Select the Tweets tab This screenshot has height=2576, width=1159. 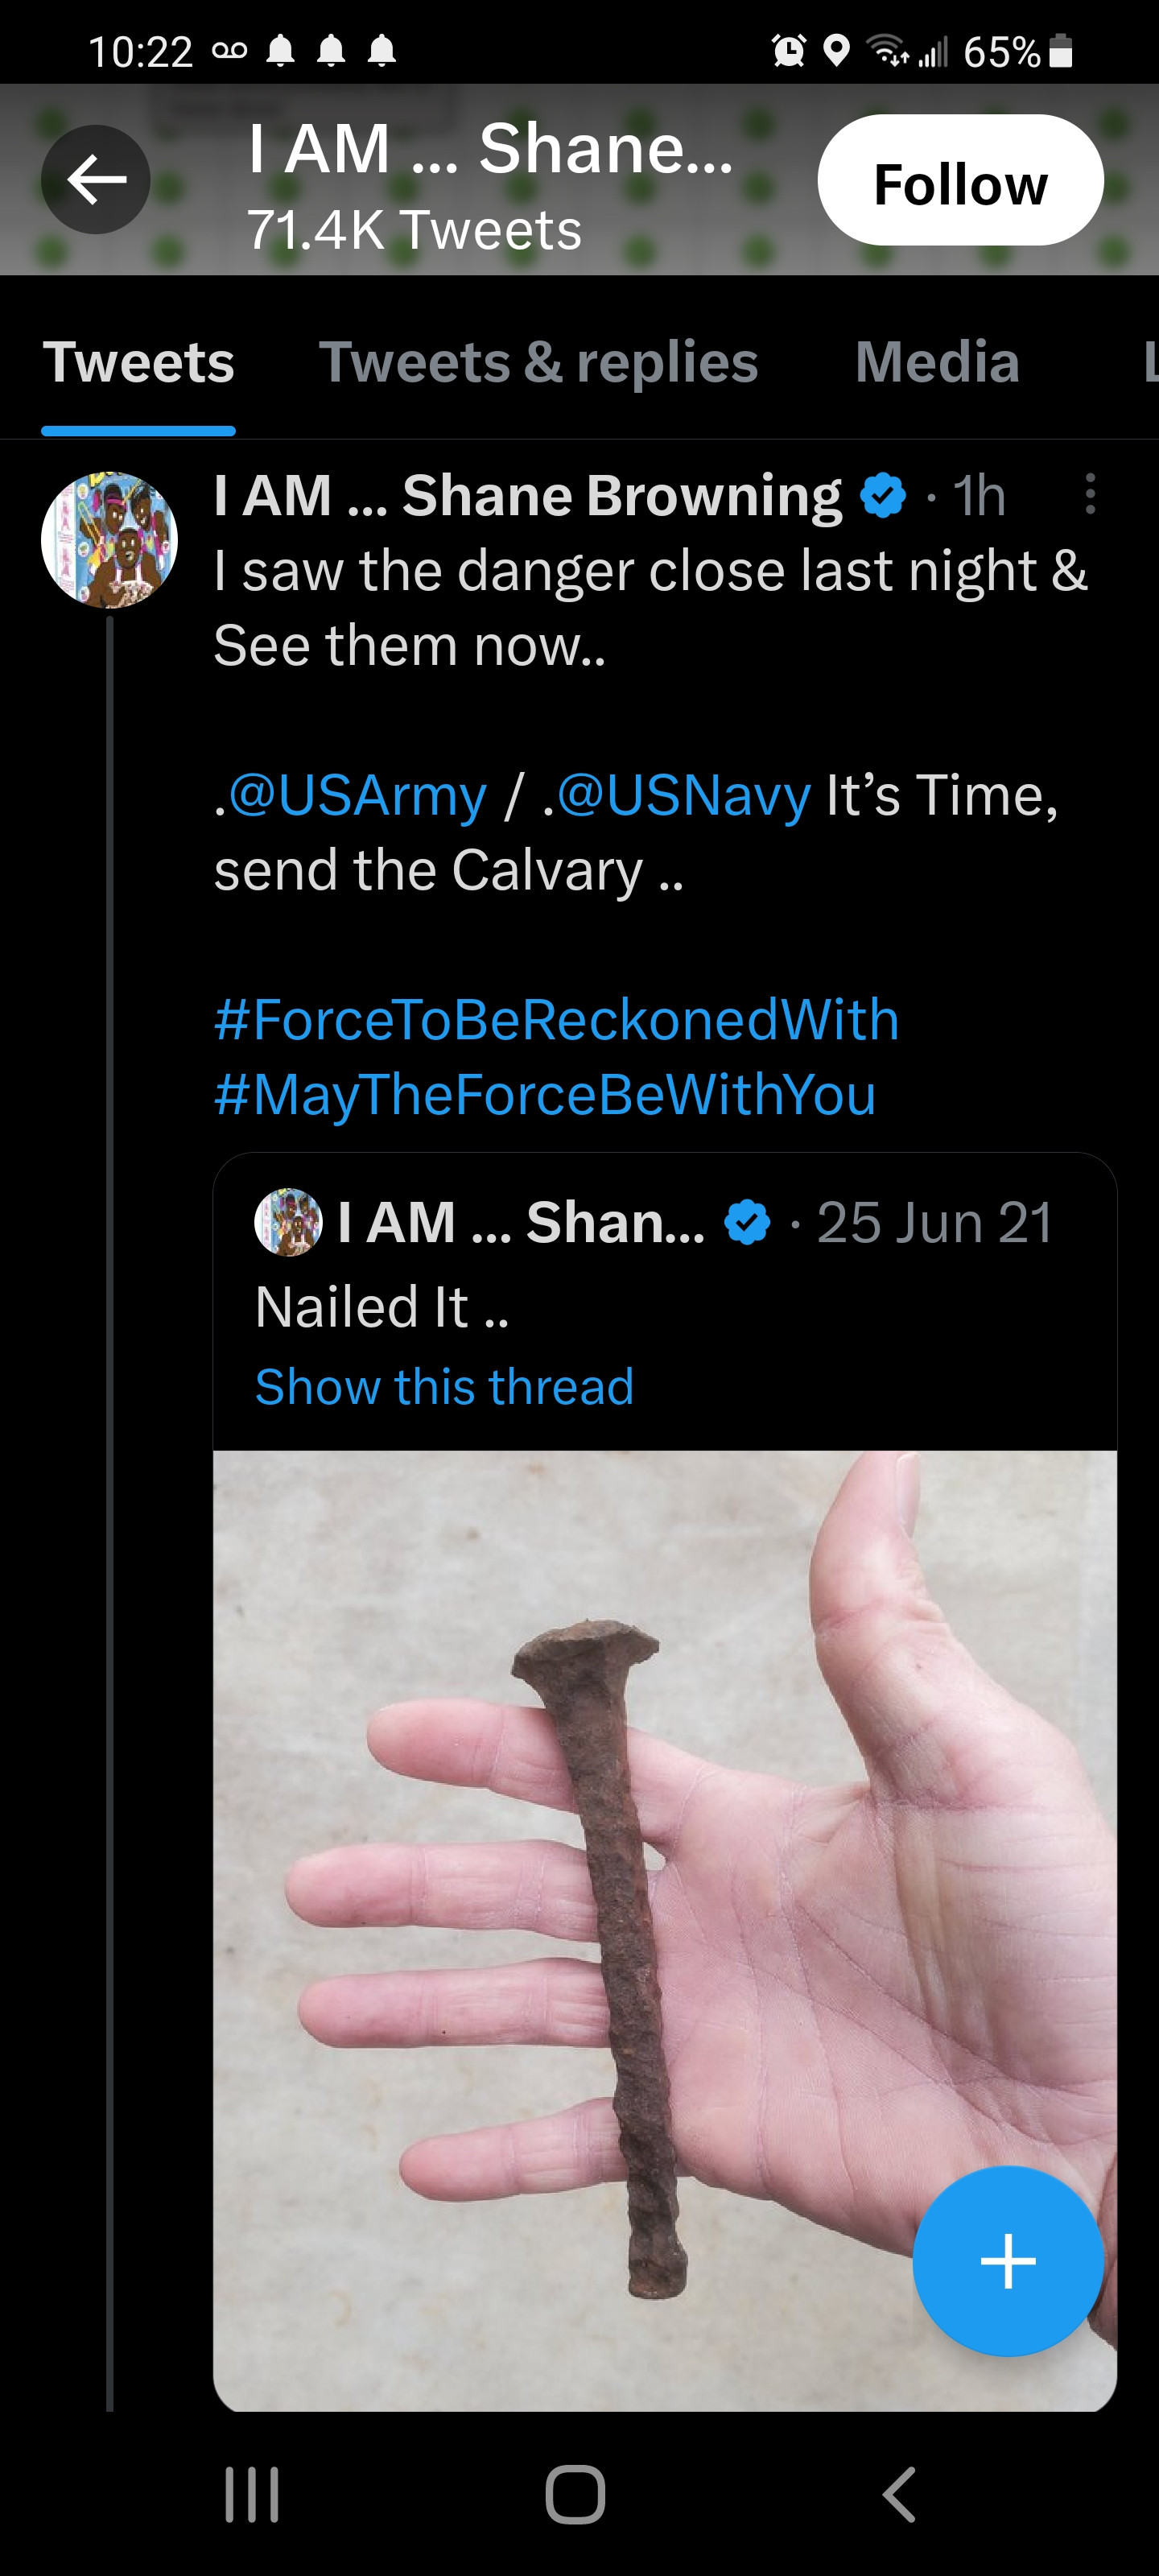[x=138, y=362]
